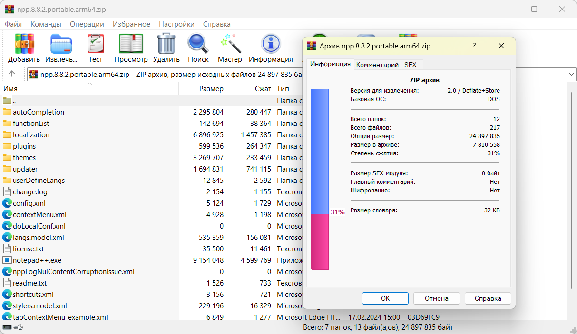This screenshot has width=577, height=334.
Task: Open the Избранное menu
Action: click(131, 24)
